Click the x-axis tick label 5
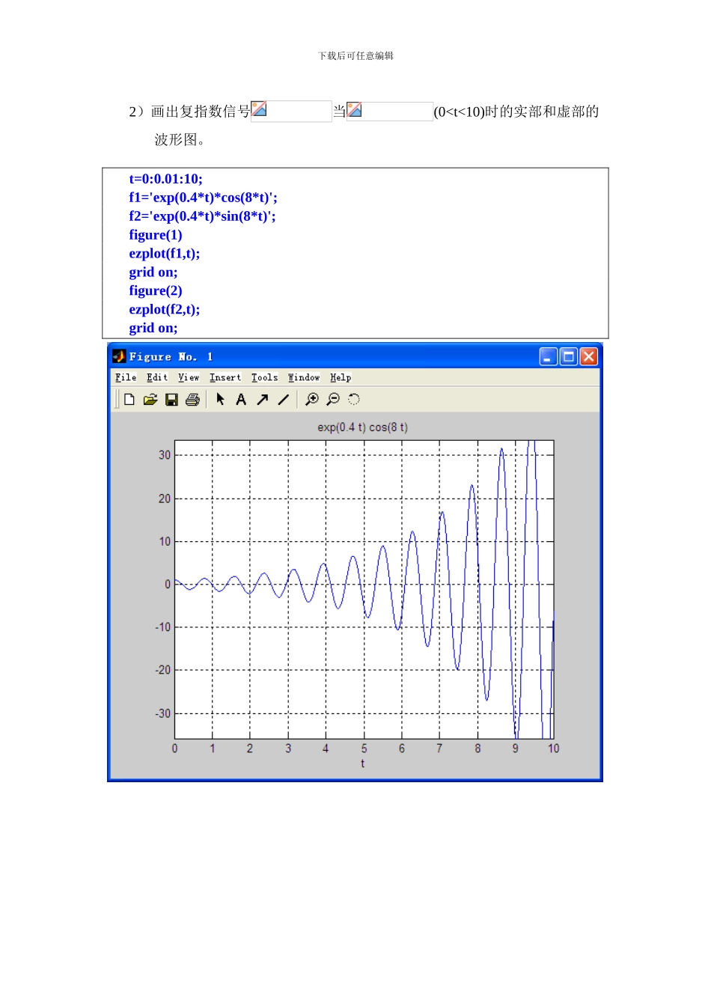The height and width of the screenshot is (1006, 711). tap(364, 749)
